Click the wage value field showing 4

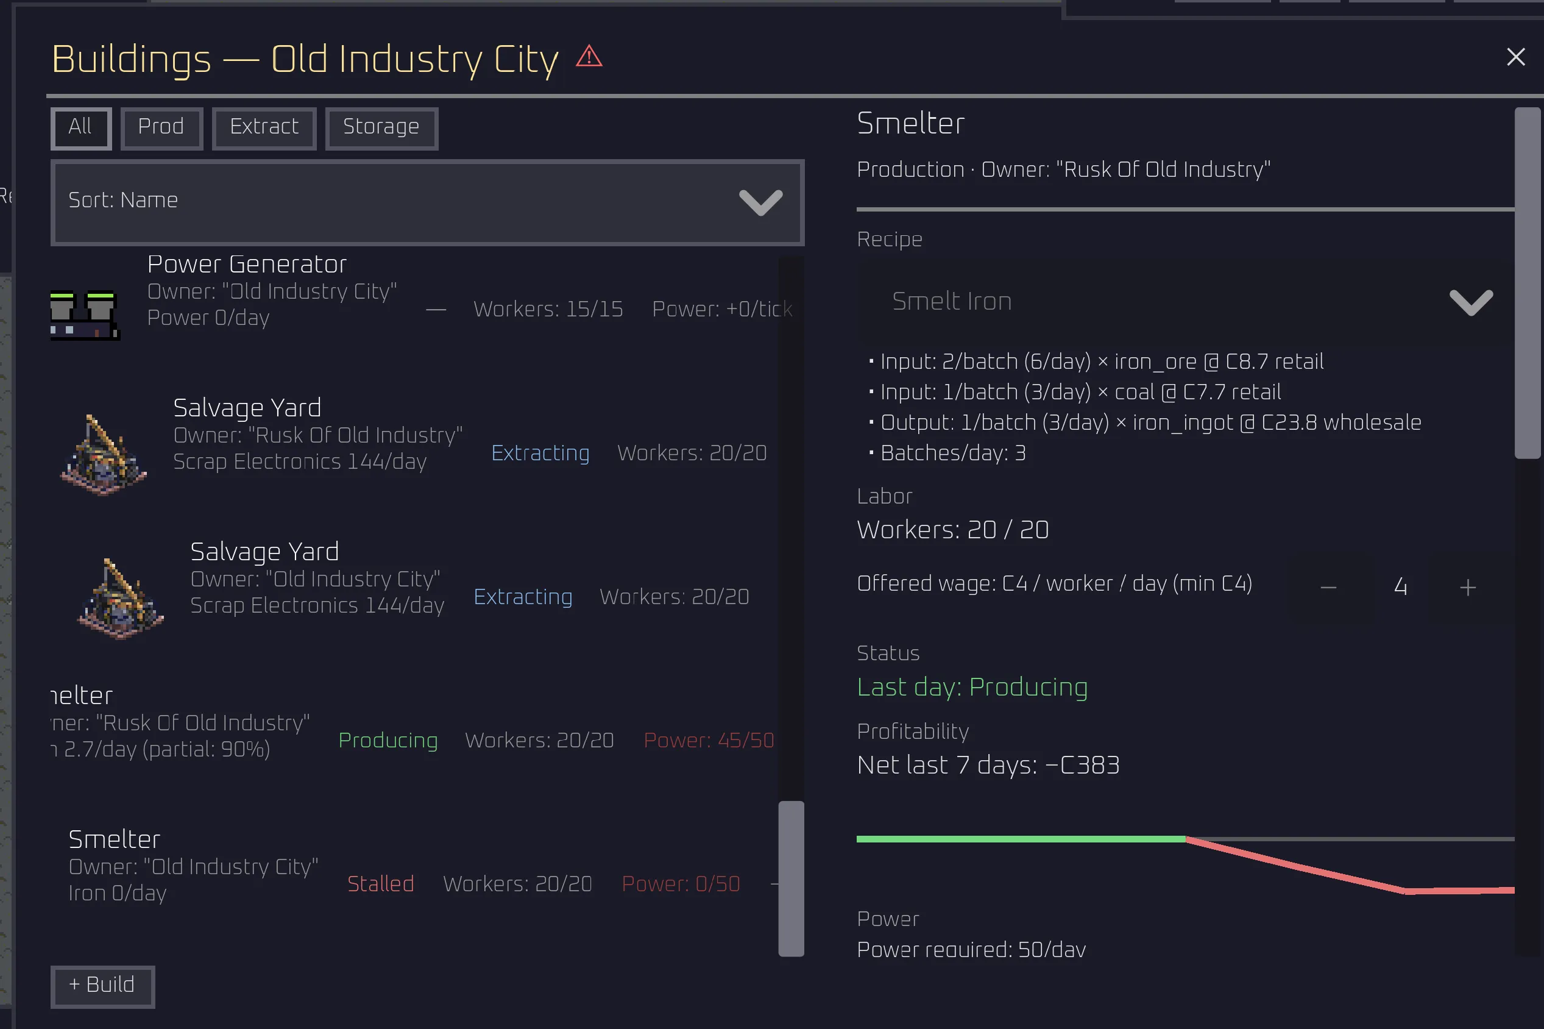(x=1400, y=586)
